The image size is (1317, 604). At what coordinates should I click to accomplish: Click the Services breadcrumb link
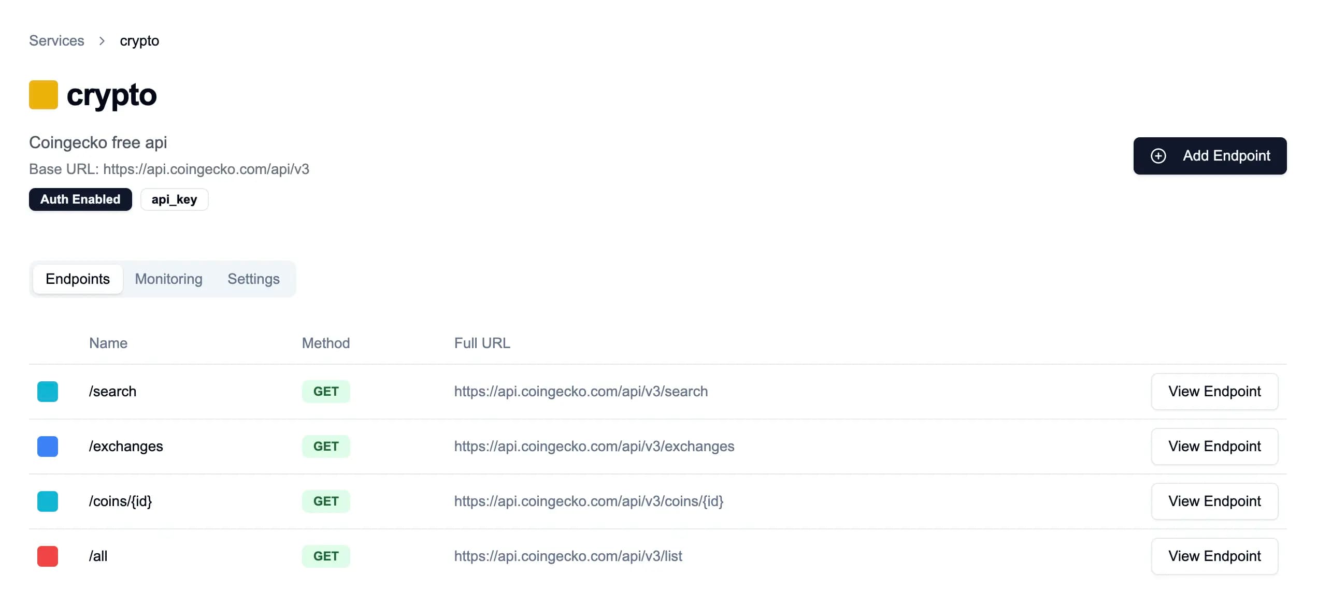coord(56,39)
